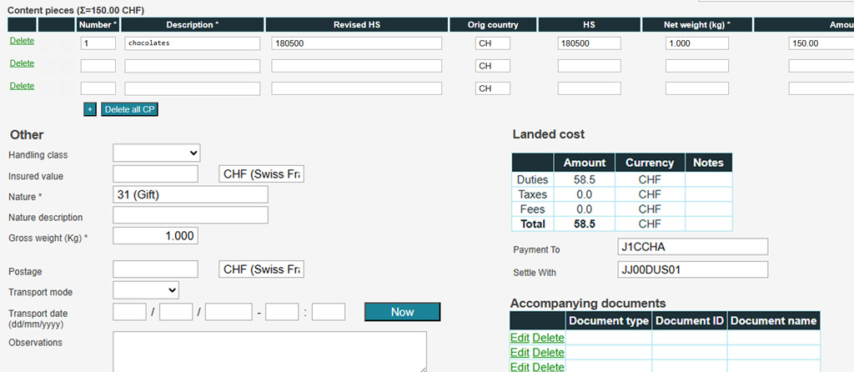The image size is (854, 372).
Task: Delete the first accompanying document row
Action: [548, 338]
